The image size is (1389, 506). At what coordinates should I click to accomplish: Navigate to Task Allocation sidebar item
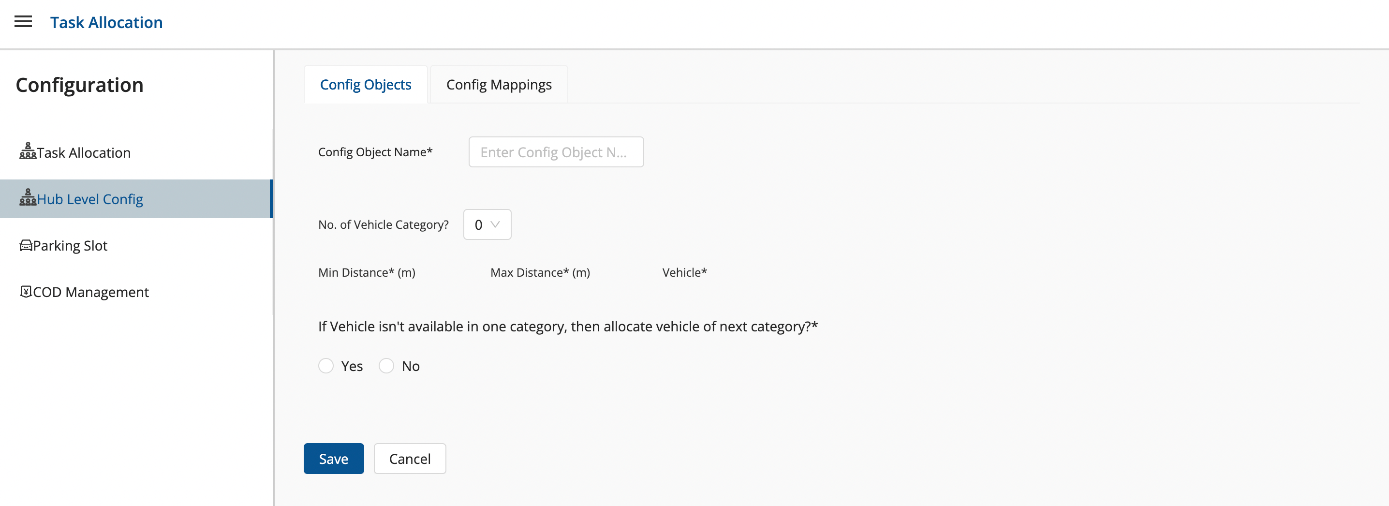coord(84,153)
